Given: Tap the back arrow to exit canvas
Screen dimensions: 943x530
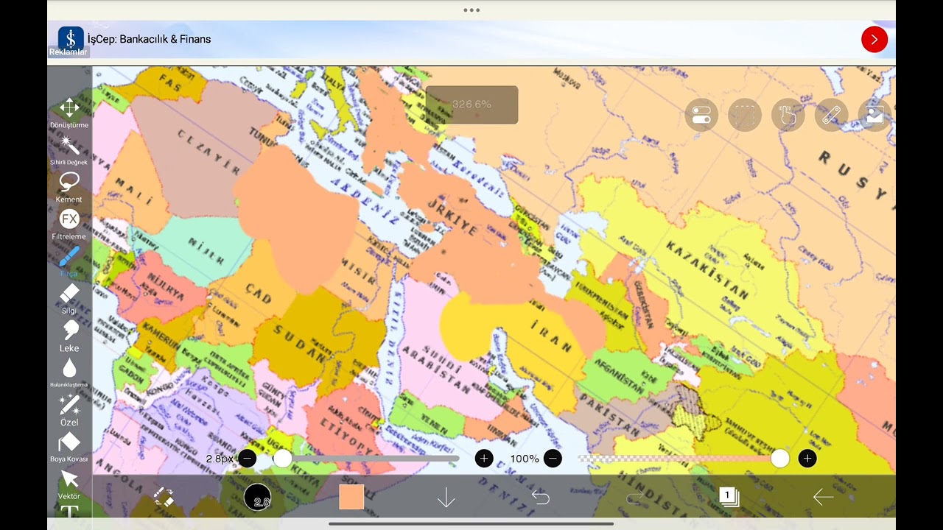Looking at the screenshot, I should tap(823, 498).
